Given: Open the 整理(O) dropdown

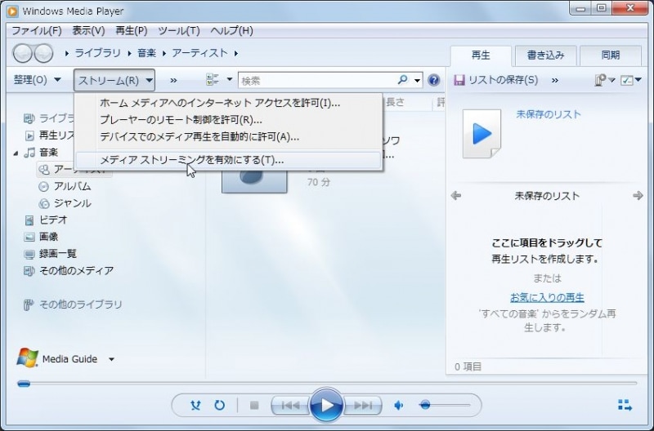Looking at the screenshot, I should 37,80.
